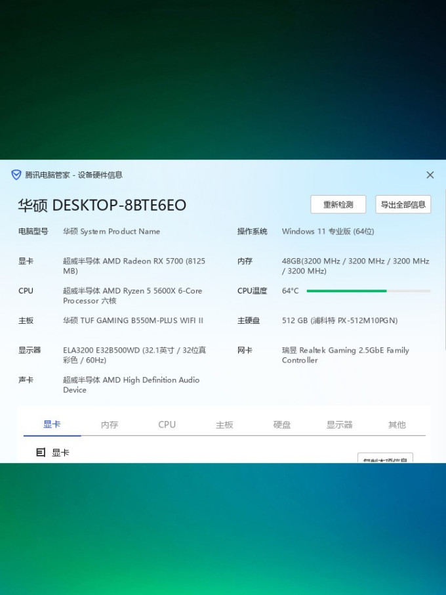Click Windows 11 专业版 (64位) text
446x595 pixels.
[328, 231]
